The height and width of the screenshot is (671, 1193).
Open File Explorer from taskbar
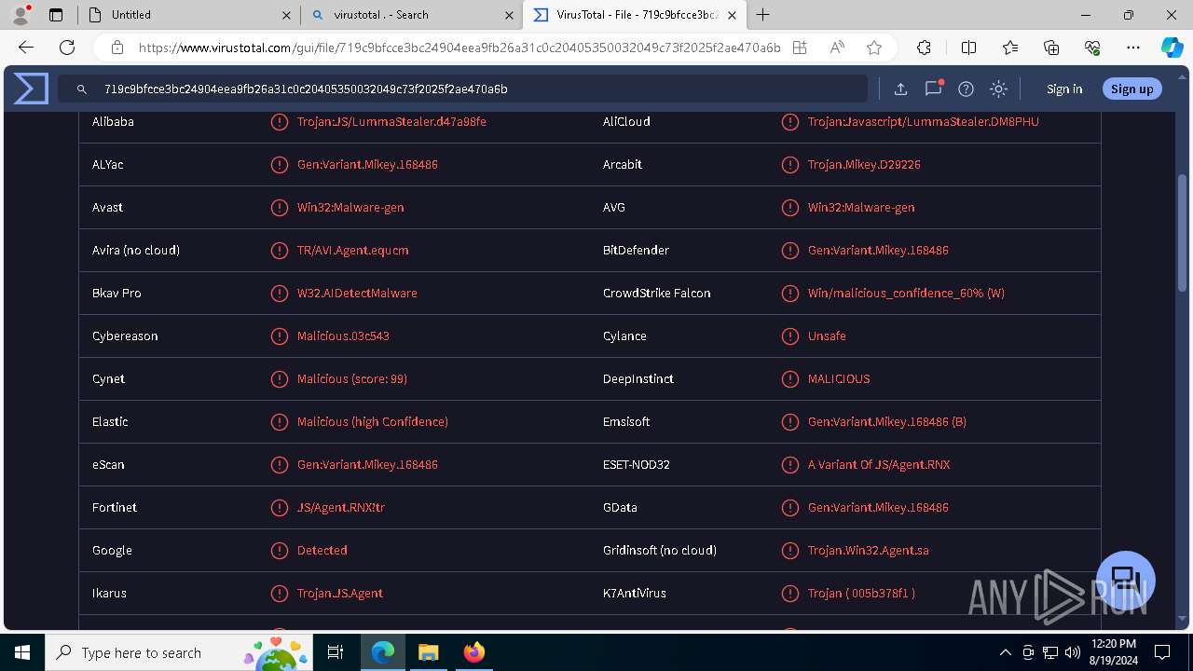[x=428, y=652]
